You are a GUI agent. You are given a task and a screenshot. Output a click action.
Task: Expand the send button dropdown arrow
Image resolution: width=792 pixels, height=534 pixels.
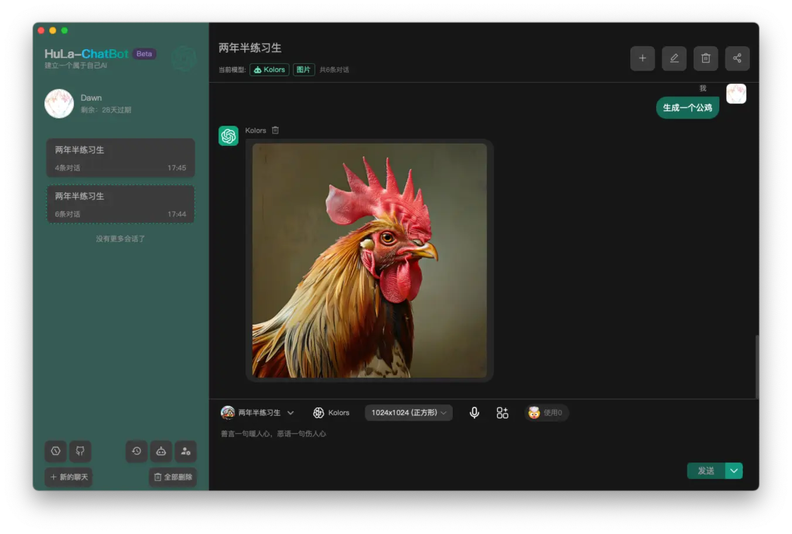[734, 471]
